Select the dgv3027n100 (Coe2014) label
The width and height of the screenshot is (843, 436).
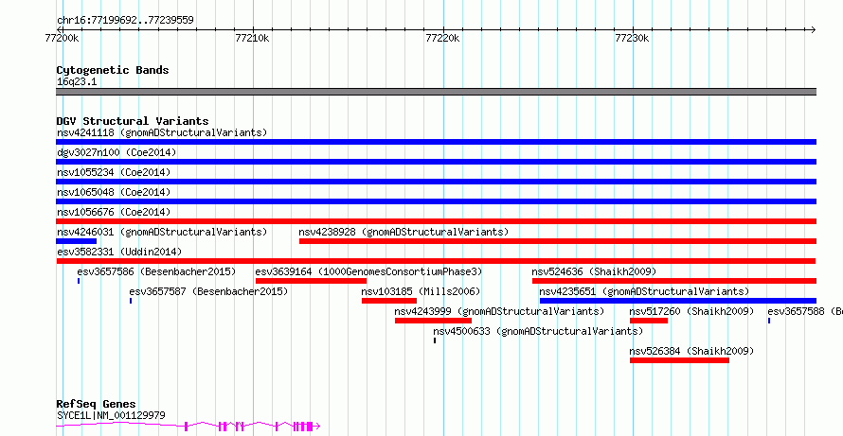(x=117, y=152)
